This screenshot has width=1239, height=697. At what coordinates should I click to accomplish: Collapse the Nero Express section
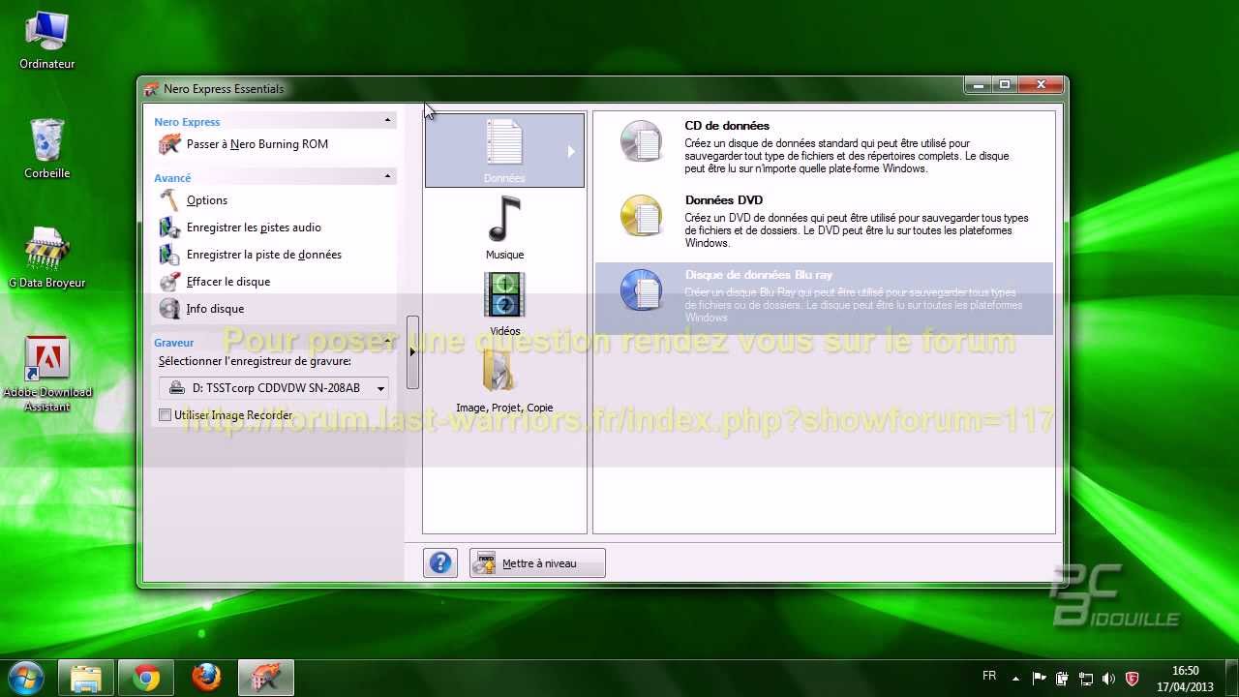(x=387, y=121)
